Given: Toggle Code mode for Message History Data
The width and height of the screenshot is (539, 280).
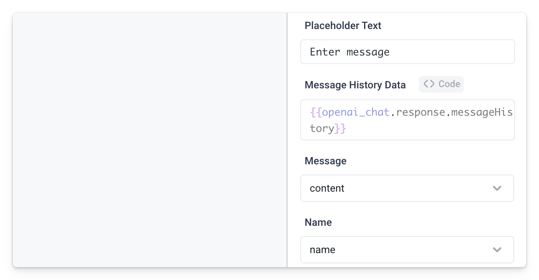Looking at the screenshot, I should [x=441, y=84].
